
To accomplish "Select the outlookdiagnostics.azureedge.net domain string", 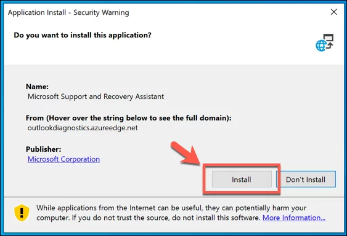I will (83, 128).
